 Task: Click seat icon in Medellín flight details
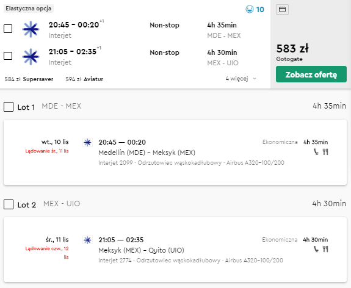point(316,152)
